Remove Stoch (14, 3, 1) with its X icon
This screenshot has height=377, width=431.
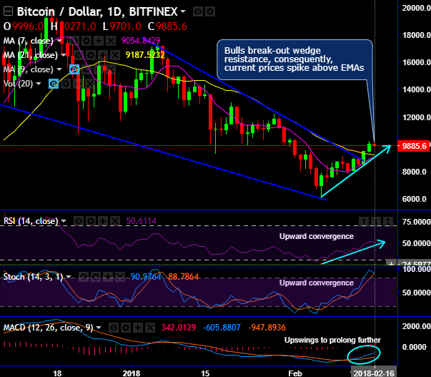[x=120, y=277]
